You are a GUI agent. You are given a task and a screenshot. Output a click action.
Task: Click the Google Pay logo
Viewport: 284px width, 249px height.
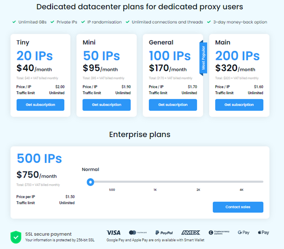point(244,233)
